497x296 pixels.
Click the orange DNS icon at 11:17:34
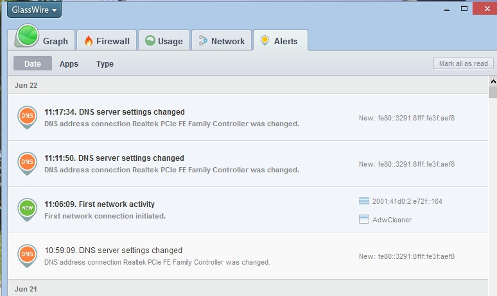click(x=27, y=116)
